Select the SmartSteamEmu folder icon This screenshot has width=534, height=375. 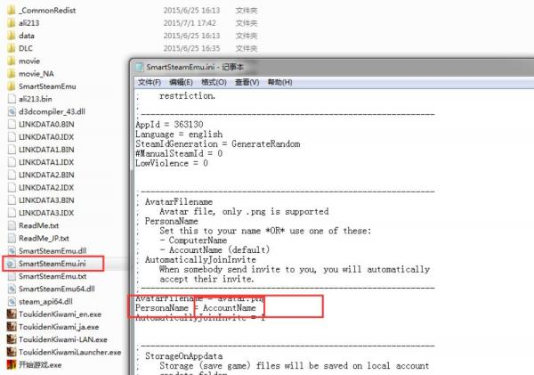pos(12,86)
